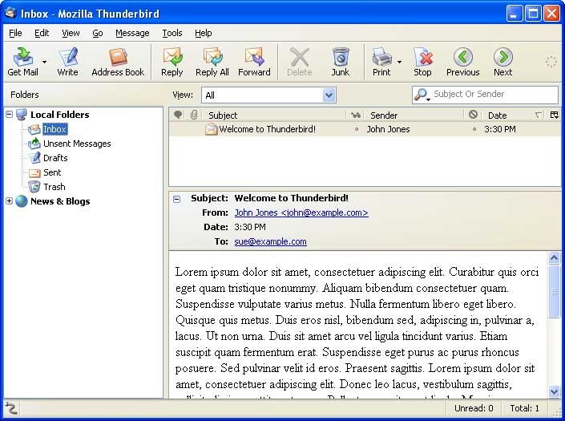Screen dimensions: 565x421
Task: Select the Sent folder
Action: coord(52,172)
